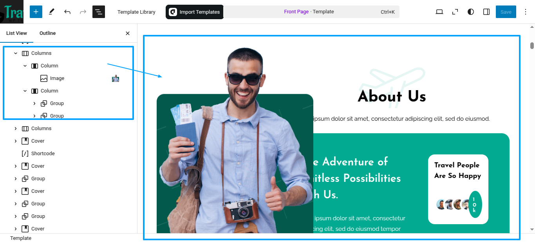The width and height of the screenshot is (535, 243).
Task: Select the Tools pencil icon
Action: pyautogui.click(x=51, y=12)
